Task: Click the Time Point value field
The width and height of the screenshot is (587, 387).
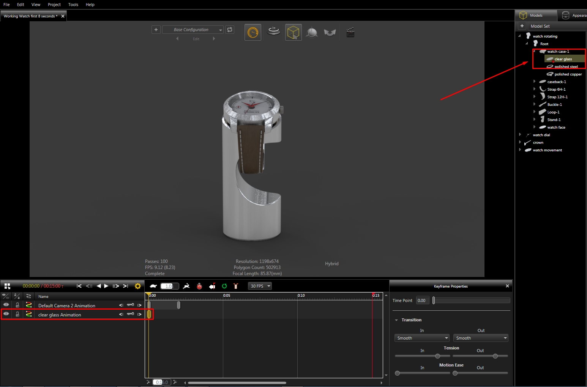Action: click(422, 300)
